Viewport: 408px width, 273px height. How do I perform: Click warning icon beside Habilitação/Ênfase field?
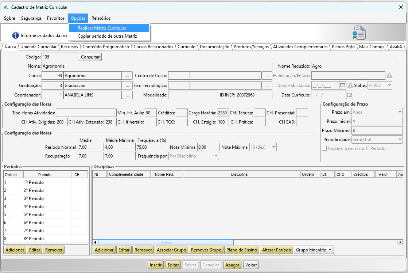(389, 76)
